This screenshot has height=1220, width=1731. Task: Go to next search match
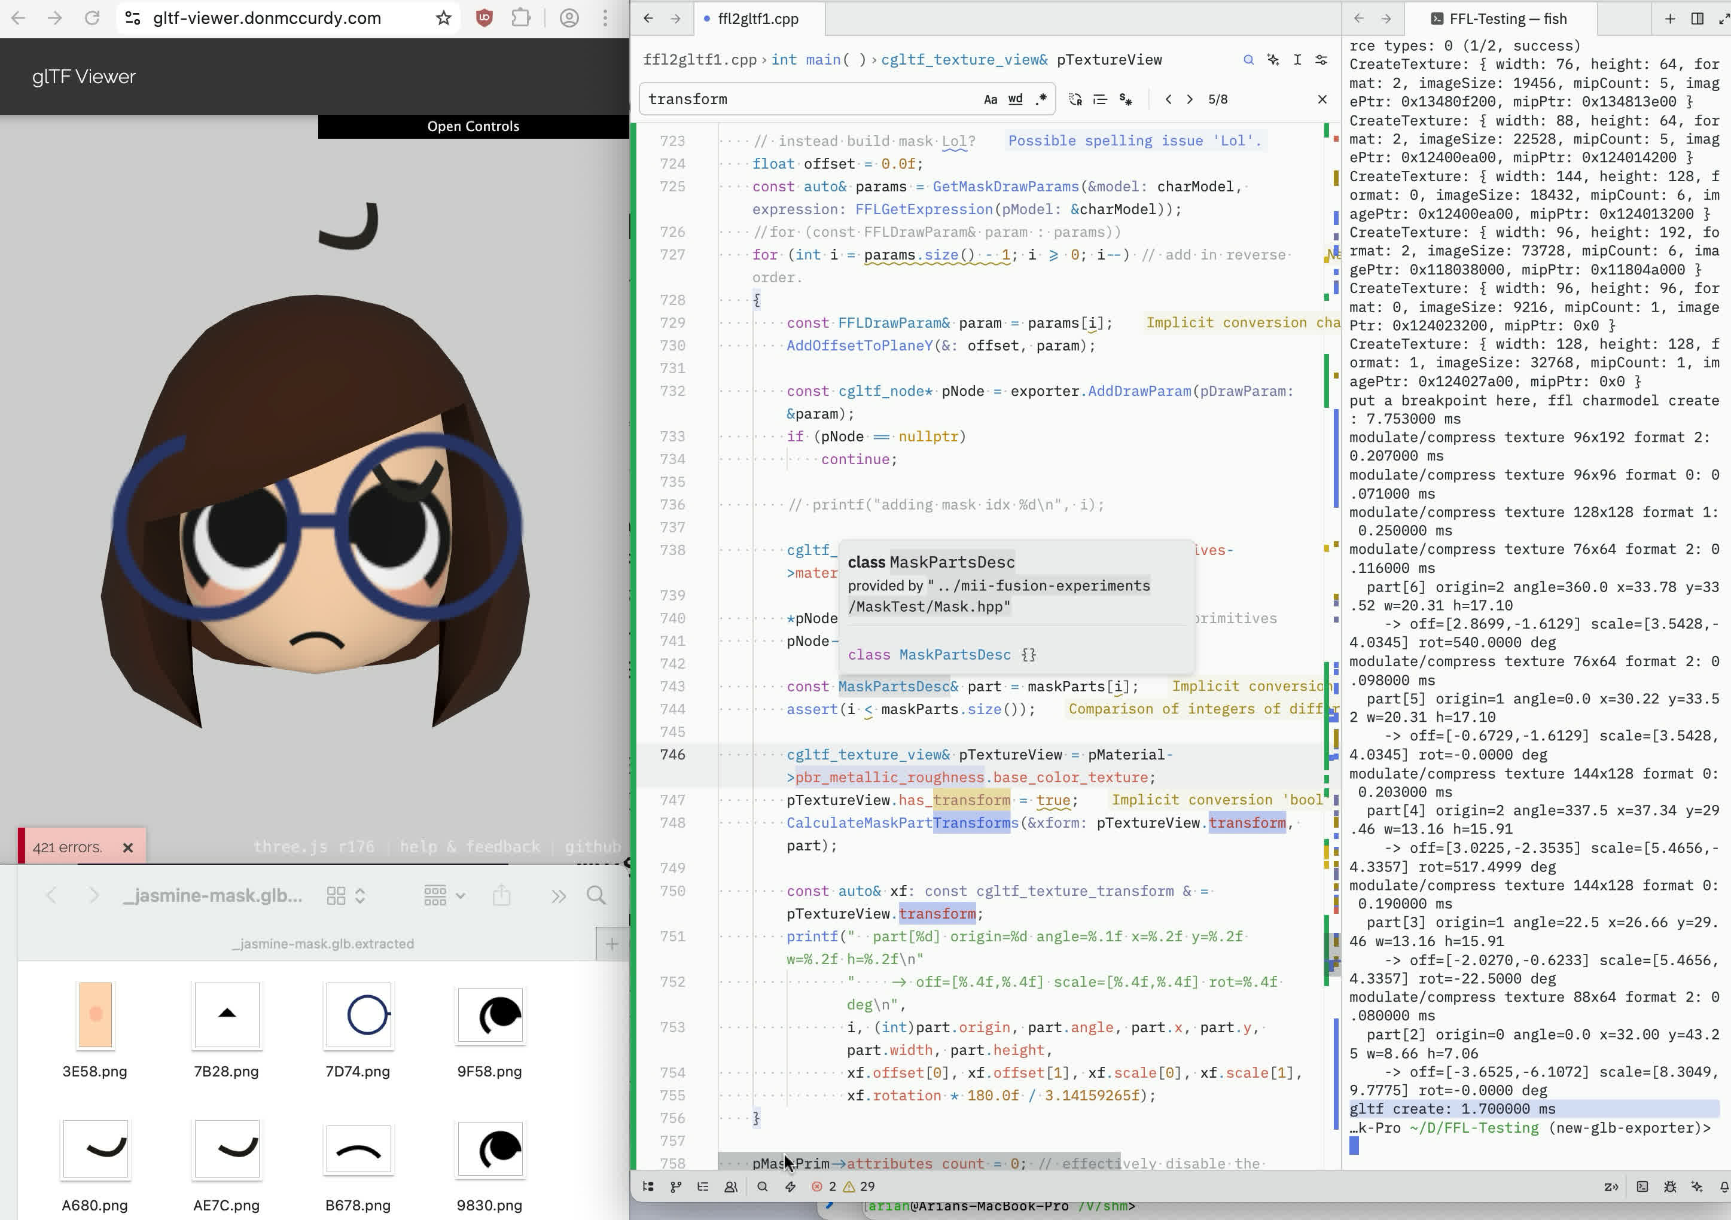1190,99
